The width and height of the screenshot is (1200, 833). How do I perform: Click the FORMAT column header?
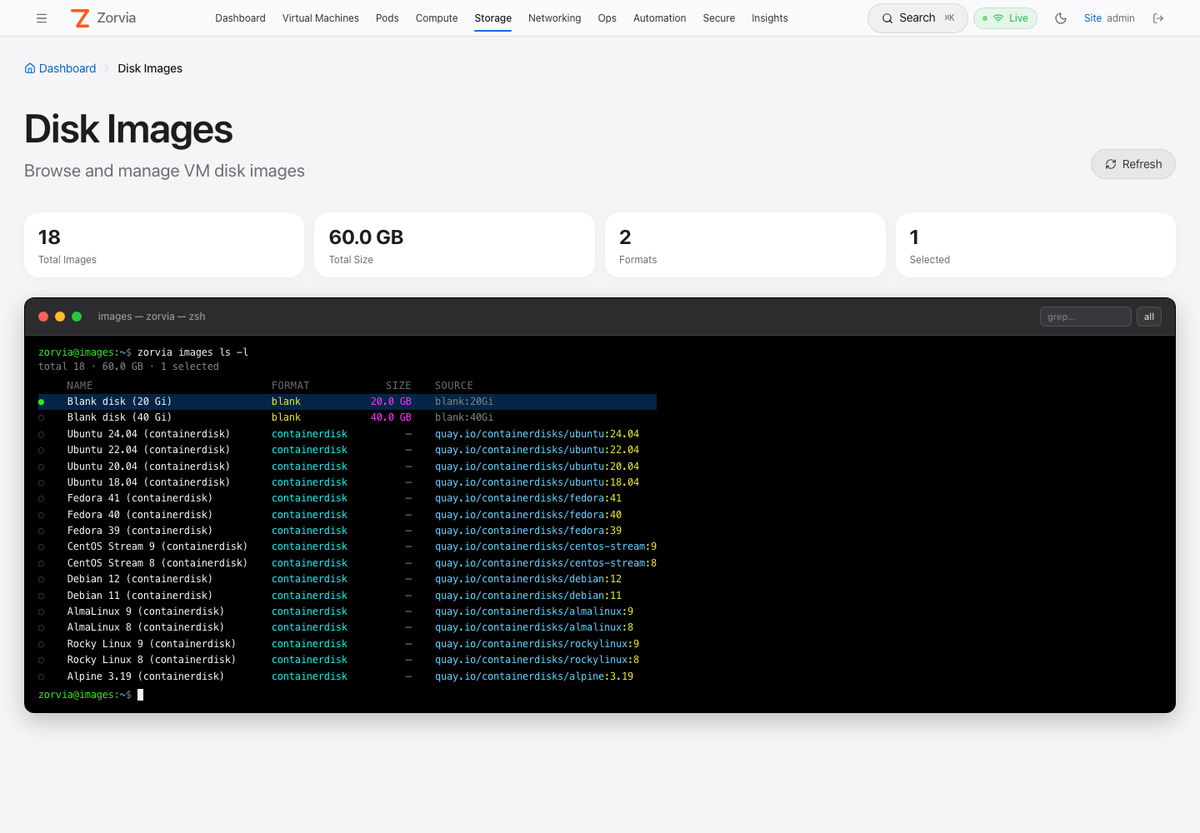(x=291, y=386)
